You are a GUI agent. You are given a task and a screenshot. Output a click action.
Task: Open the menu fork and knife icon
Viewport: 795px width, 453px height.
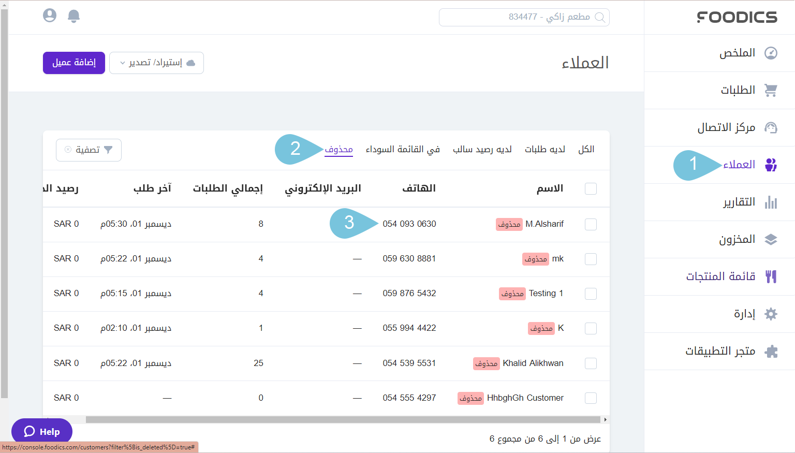(x=771, y=277)
